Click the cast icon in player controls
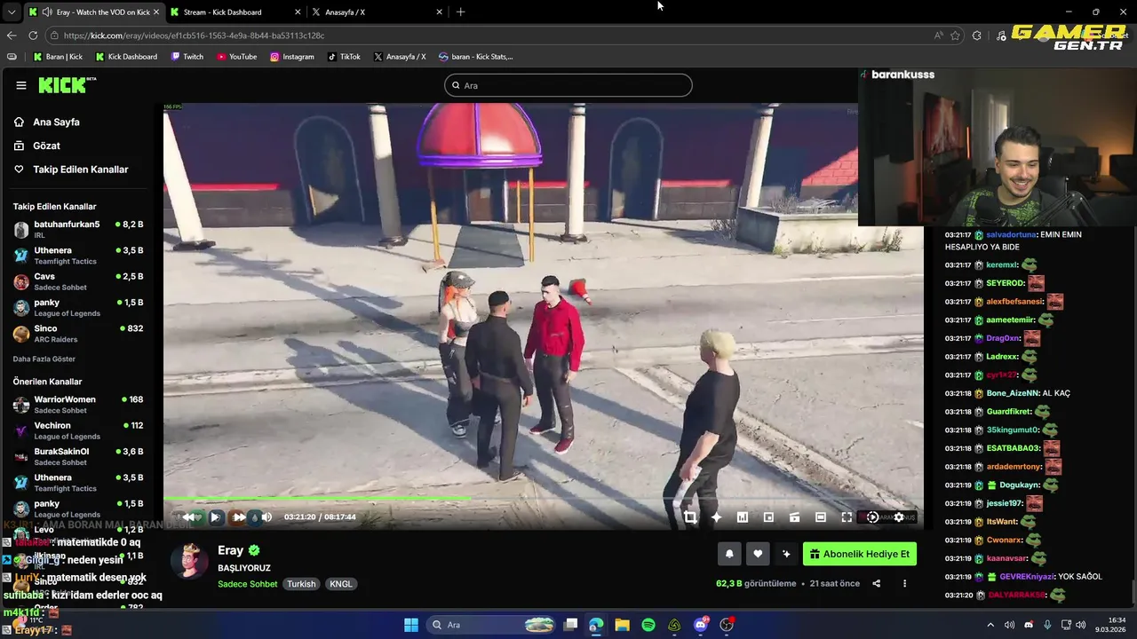Image resolution: width=1137 pixels, height=639 pixels. pyautogui.click(x=795, y=517)
